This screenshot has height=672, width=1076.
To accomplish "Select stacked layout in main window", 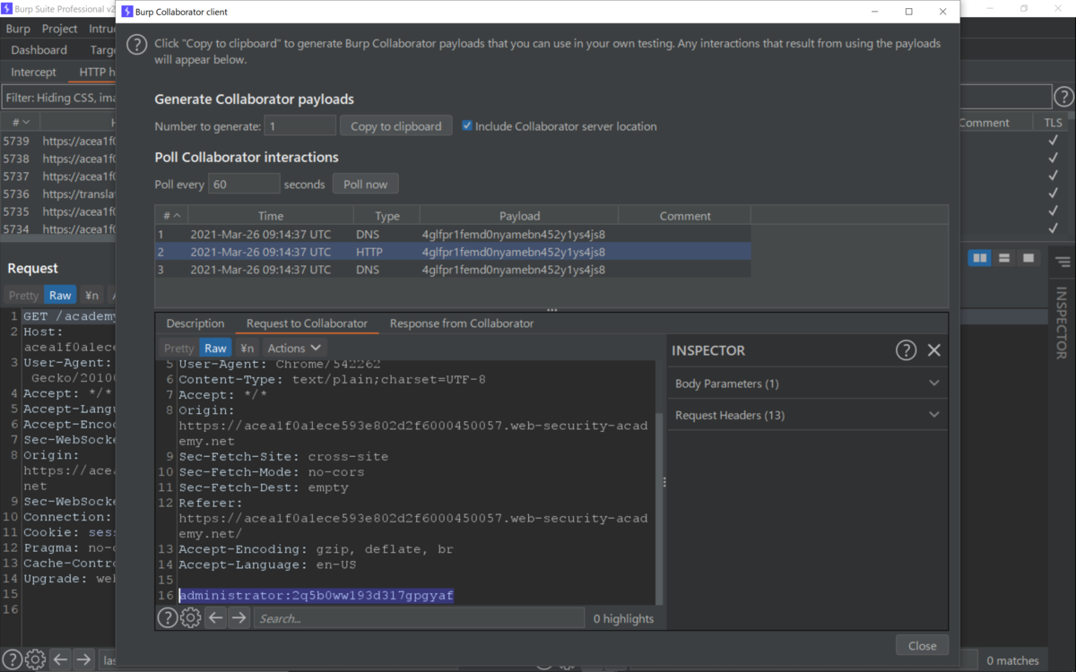I will [1004, 258].
